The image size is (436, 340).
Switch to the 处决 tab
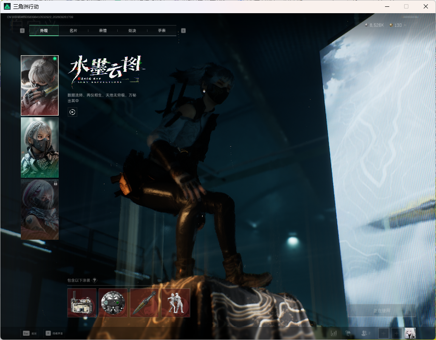point(132,31)
